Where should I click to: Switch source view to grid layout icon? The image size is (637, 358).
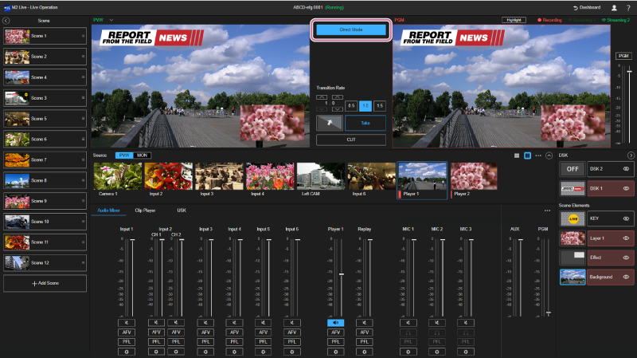[527, 155]
